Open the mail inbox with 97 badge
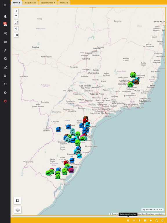The image size is (167, 223). tap(5, 25)
